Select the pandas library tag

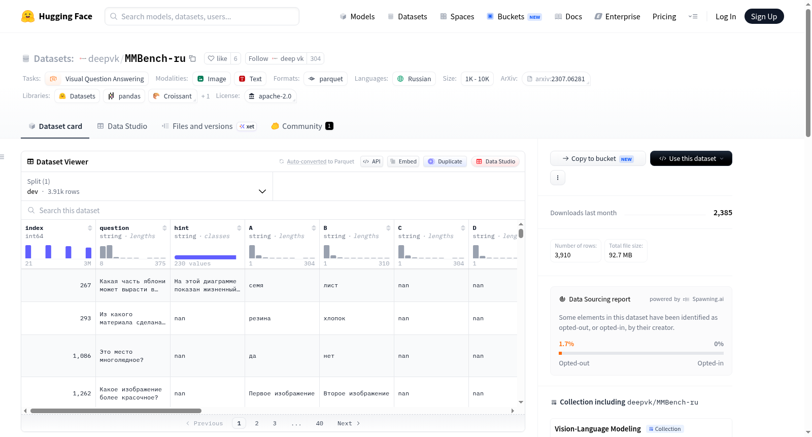pyautogui.click(x=124, y=96)
